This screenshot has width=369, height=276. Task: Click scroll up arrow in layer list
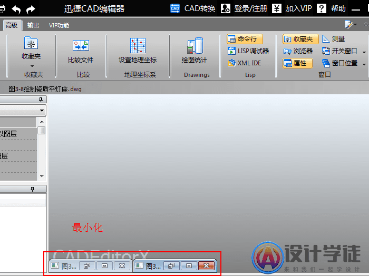[42, 122]
